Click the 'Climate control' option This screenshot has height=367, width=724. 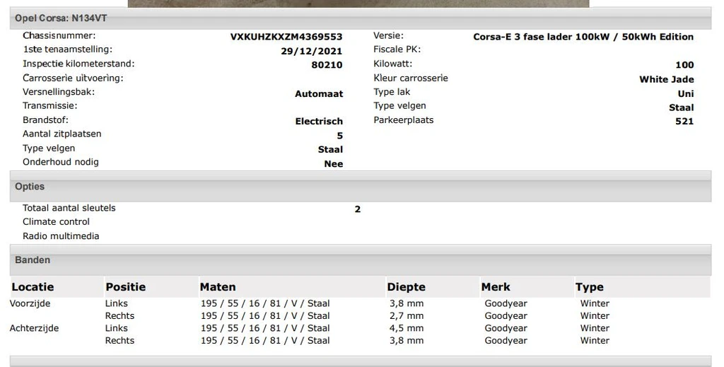click(56, 222)
